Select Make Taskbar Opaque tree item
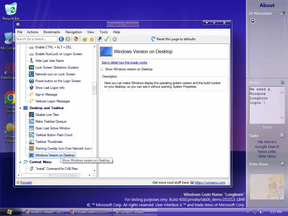The height and width of the screenshot is (216, 288). click(x=51, y=121)
